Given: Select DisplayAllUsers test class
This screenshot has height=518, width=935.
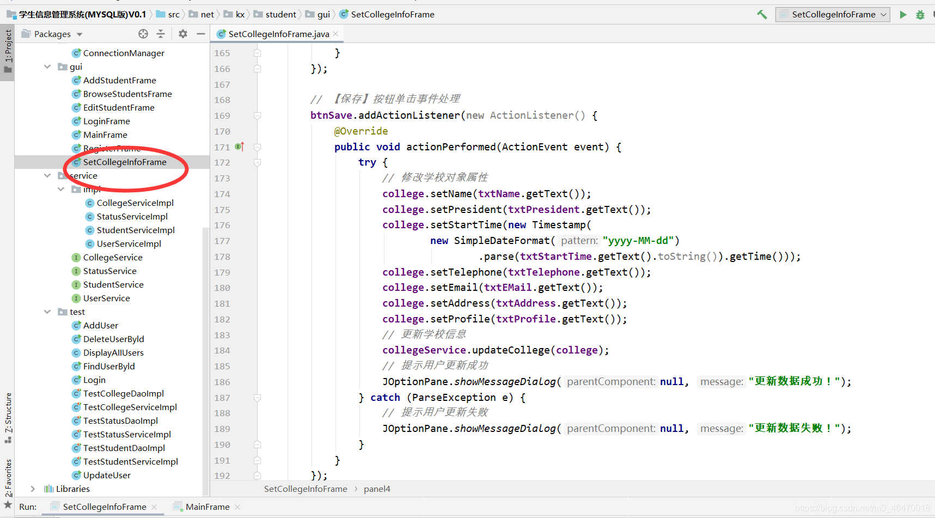Looking at the screenshot, I should 113,352.
